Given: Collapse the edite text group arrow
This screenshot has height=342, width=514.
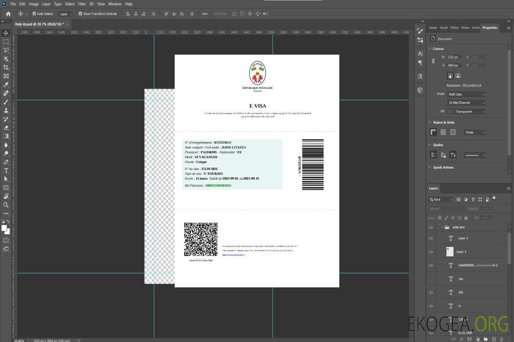Looking at the screenshot, I should coord(442,227).
